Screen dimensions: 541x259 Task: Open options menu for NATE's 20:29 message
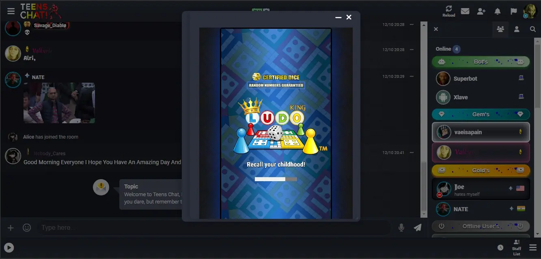tap(412, 77)
